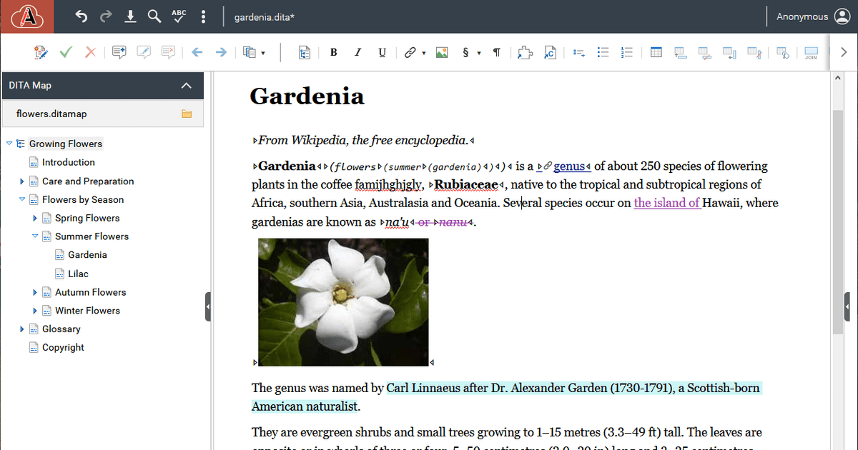
Task: Insert an ordered list
Action: (627, 52)
